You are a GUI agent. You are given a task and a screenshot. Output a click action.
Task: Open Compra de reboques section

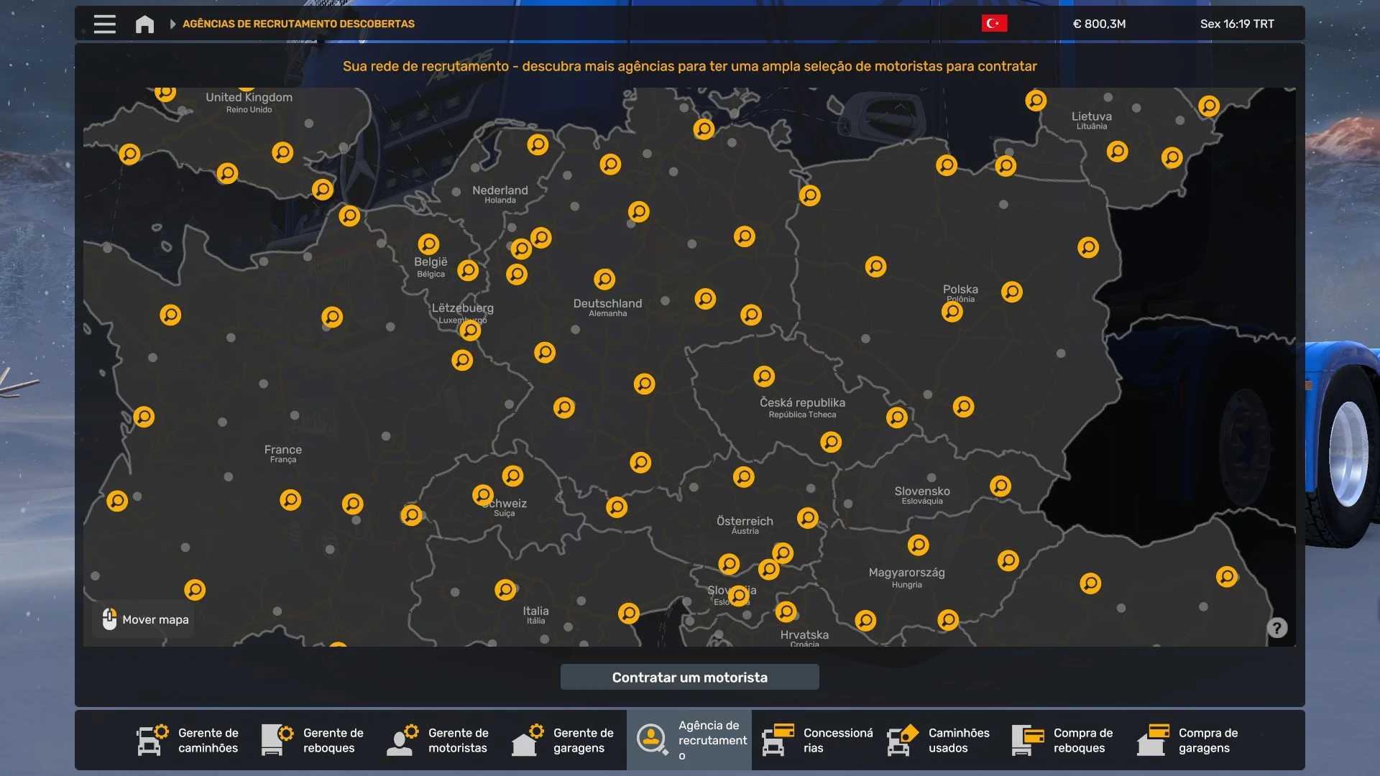coord(1064,740)
